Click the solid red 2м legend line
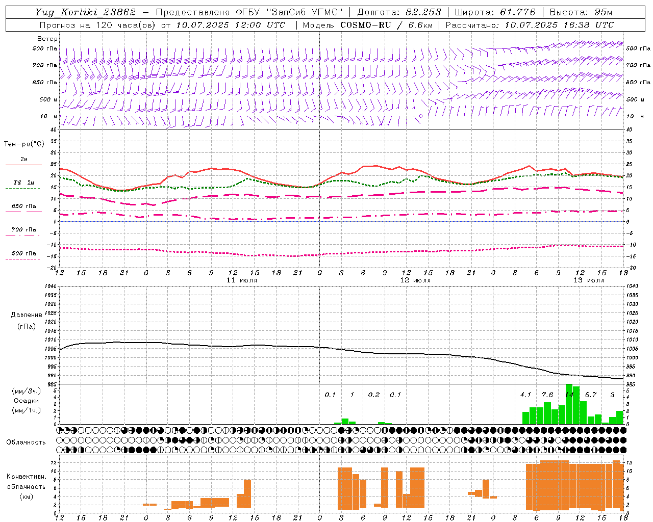The width and height of the screenshot is (653, 522). pyautogui.click(x=23, y=165)
